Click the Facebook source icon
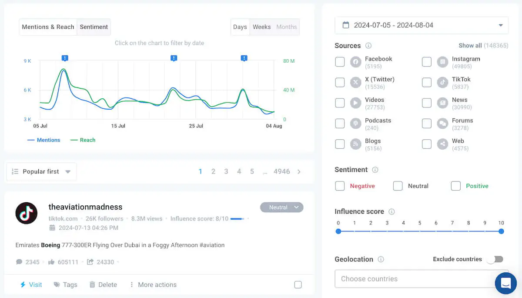Image resolution: width=522 pixels, height=298 pixels. click(x=355, y=62)
